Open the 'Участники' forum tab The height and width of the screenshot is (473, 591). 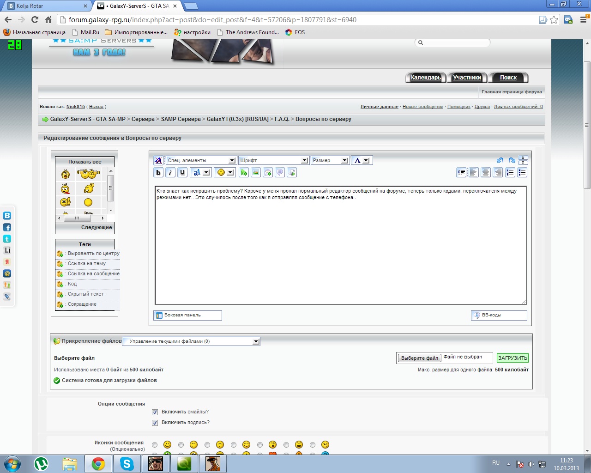(467, 78)
